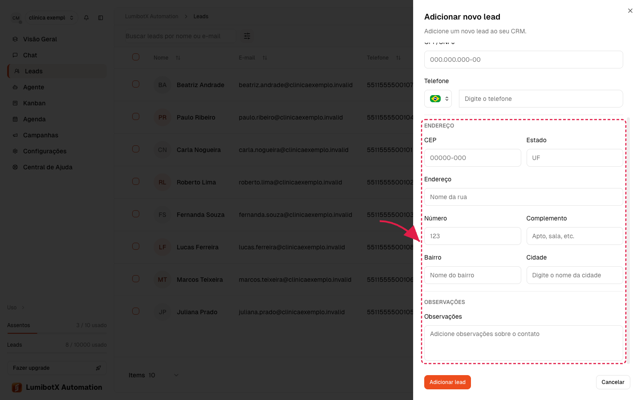Click the Agente sidebar icon
The width and height of the screenshot is (641, 400).
coord(15,87)
